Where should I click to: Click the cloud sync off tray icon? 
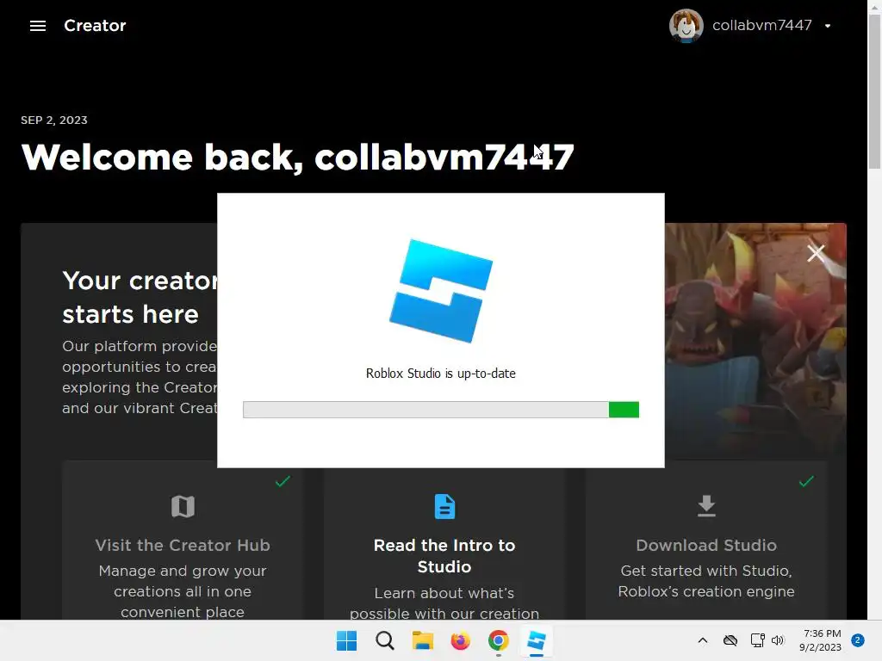coord(730,640)
